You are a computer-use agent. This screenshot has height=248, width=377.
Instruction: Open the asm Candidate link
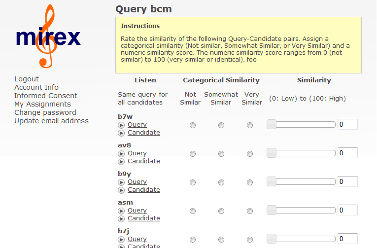(144, 218)
